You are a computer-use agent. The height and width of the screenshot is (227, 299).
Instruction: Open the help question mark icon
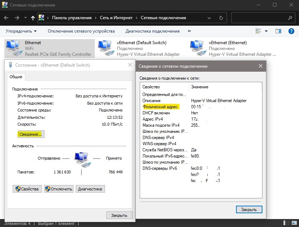(291, 31)
